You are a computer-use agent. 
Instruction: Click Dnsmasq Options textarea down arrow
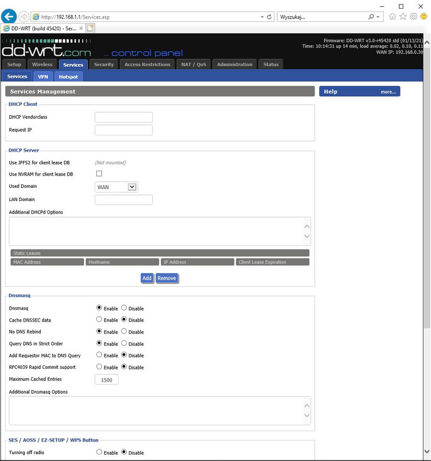click(307, 415)
